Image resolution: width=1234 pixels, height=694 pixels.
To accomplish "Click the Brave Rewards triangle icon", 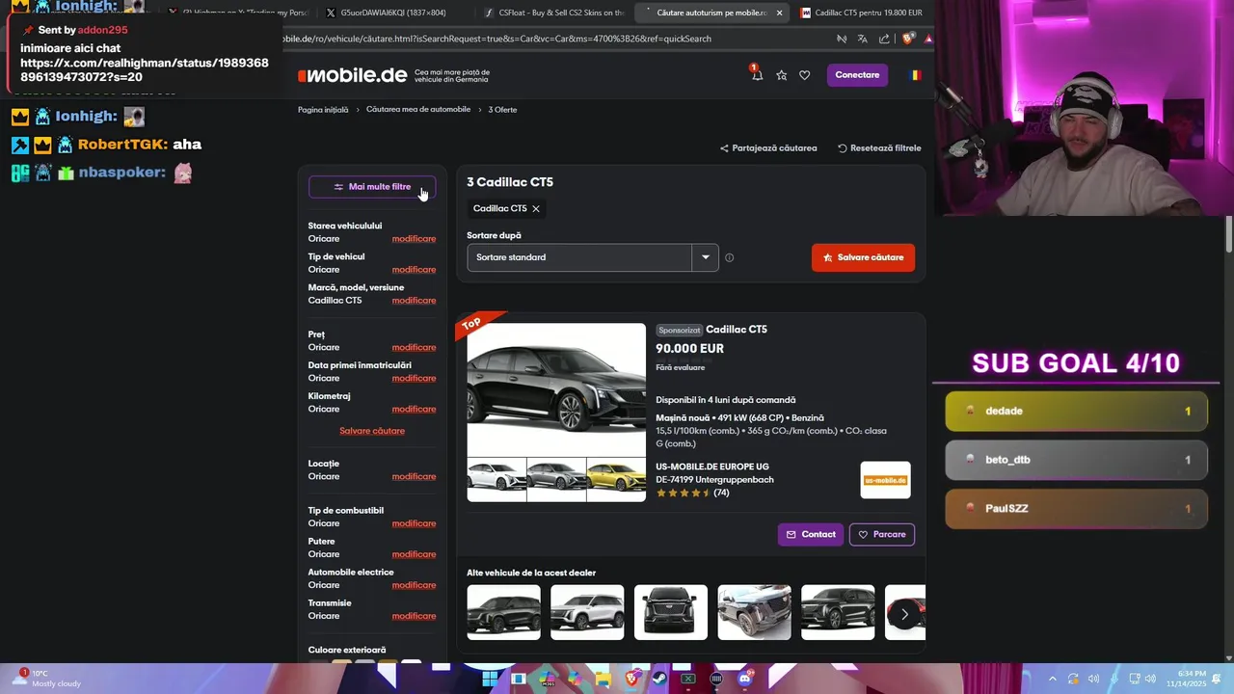I will [928, 39].
